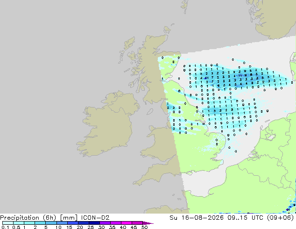Image resolution: width=296 pixels, height=229 pixels.
Task: Click the '(09+06)' forecast offset text
Action: [280, 218]
